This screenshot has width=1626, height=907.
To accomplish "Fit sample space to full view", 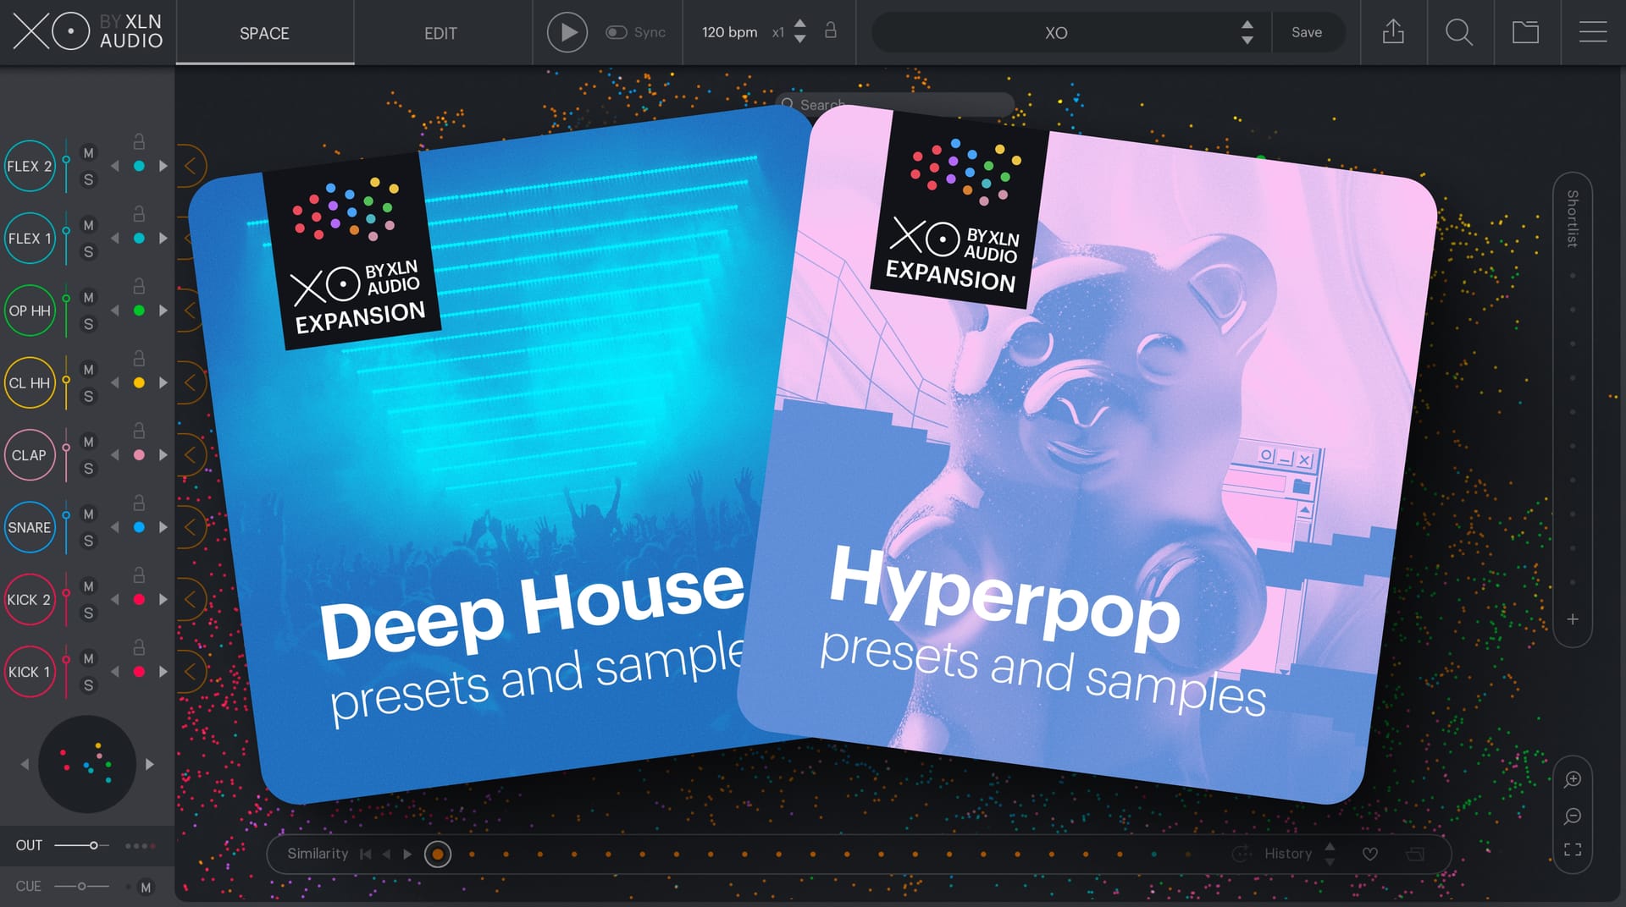I will [1573, 849].
